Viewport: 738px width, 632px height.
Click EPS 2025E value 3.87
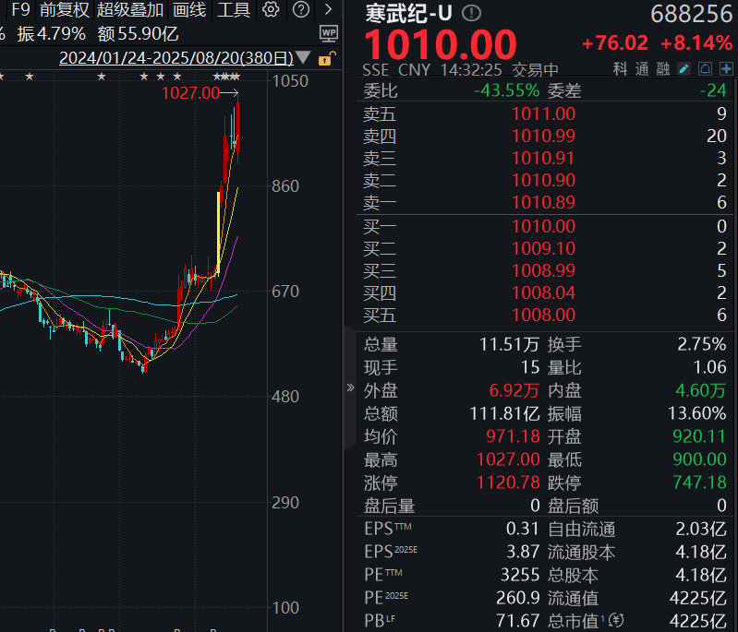pos(523,552)
